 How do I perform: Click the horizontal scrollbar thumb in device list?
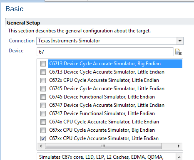point(103,146)
